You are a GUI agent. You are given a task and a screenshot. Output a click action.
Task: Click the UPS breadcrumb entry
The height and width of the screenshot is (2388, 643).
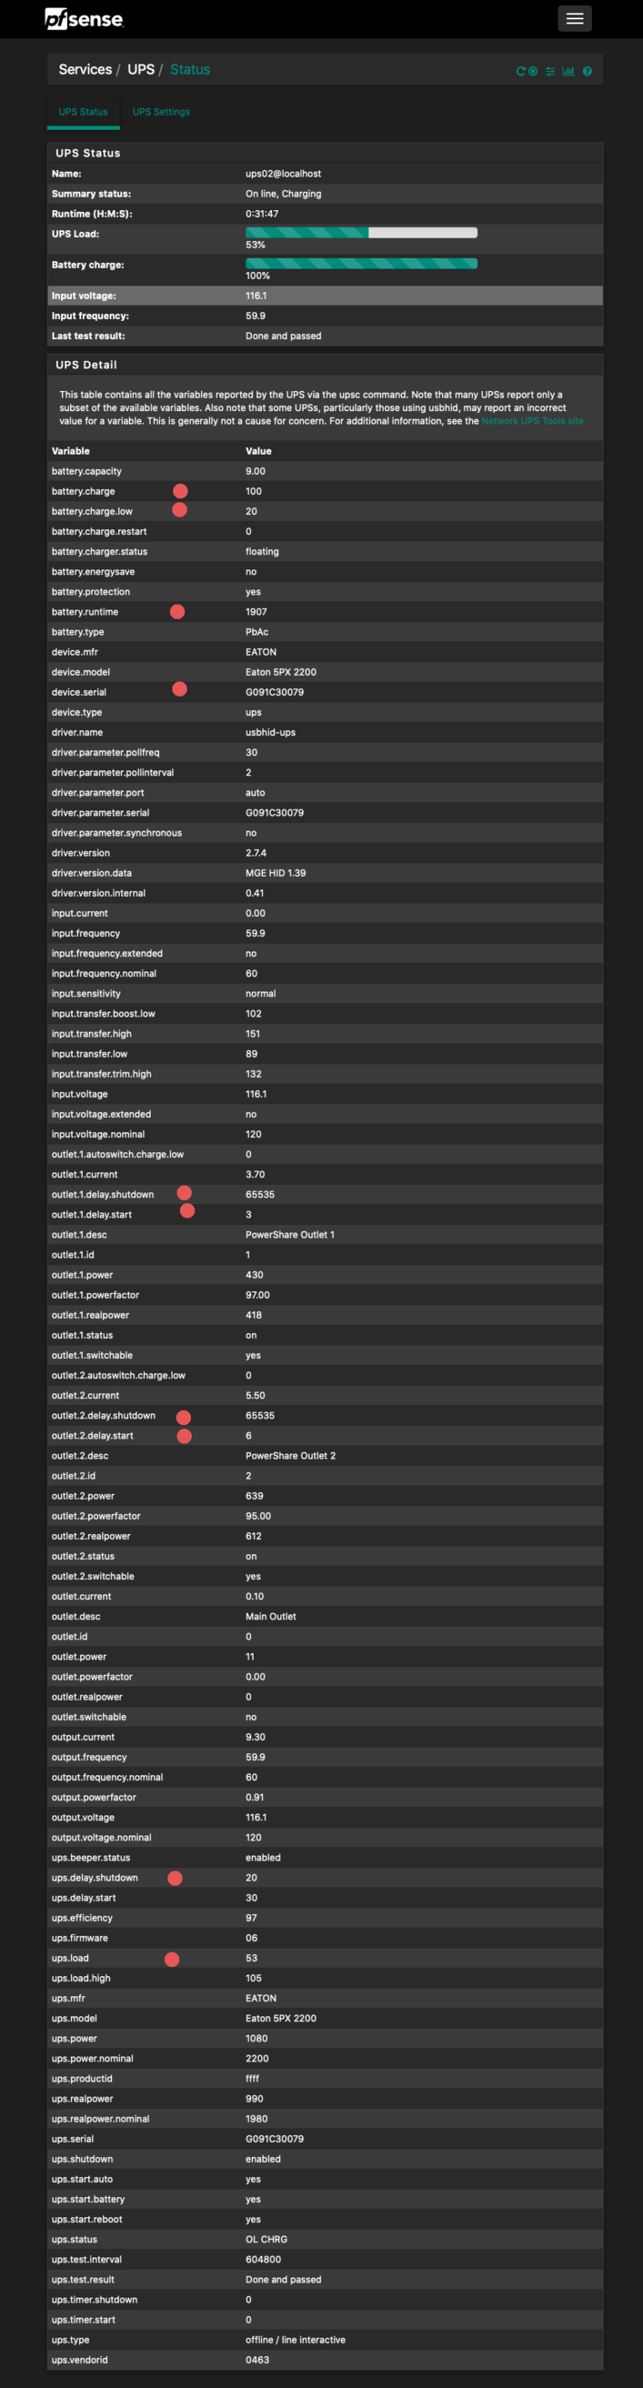(139, 69)
